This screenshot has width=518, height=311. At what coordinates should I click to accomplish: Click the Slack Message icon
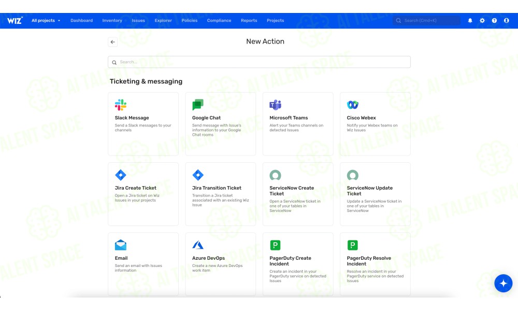tap(121, 105)
